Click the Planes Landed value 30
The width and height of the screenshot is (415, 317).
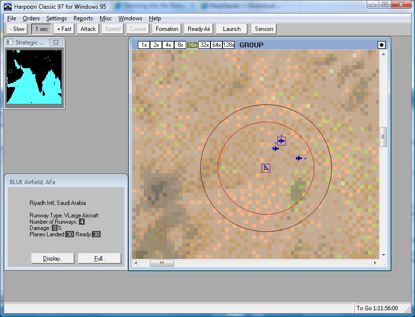(x=70, y=234)
